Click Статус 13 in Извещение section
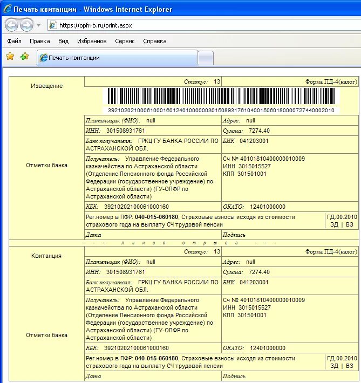The width and height of the screenshot is (361, 383). [x=202, y=82]
